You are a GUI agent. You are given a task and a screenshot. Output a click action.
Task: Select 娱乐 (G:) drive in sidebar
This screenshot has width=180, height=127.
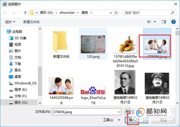(19, 102)
